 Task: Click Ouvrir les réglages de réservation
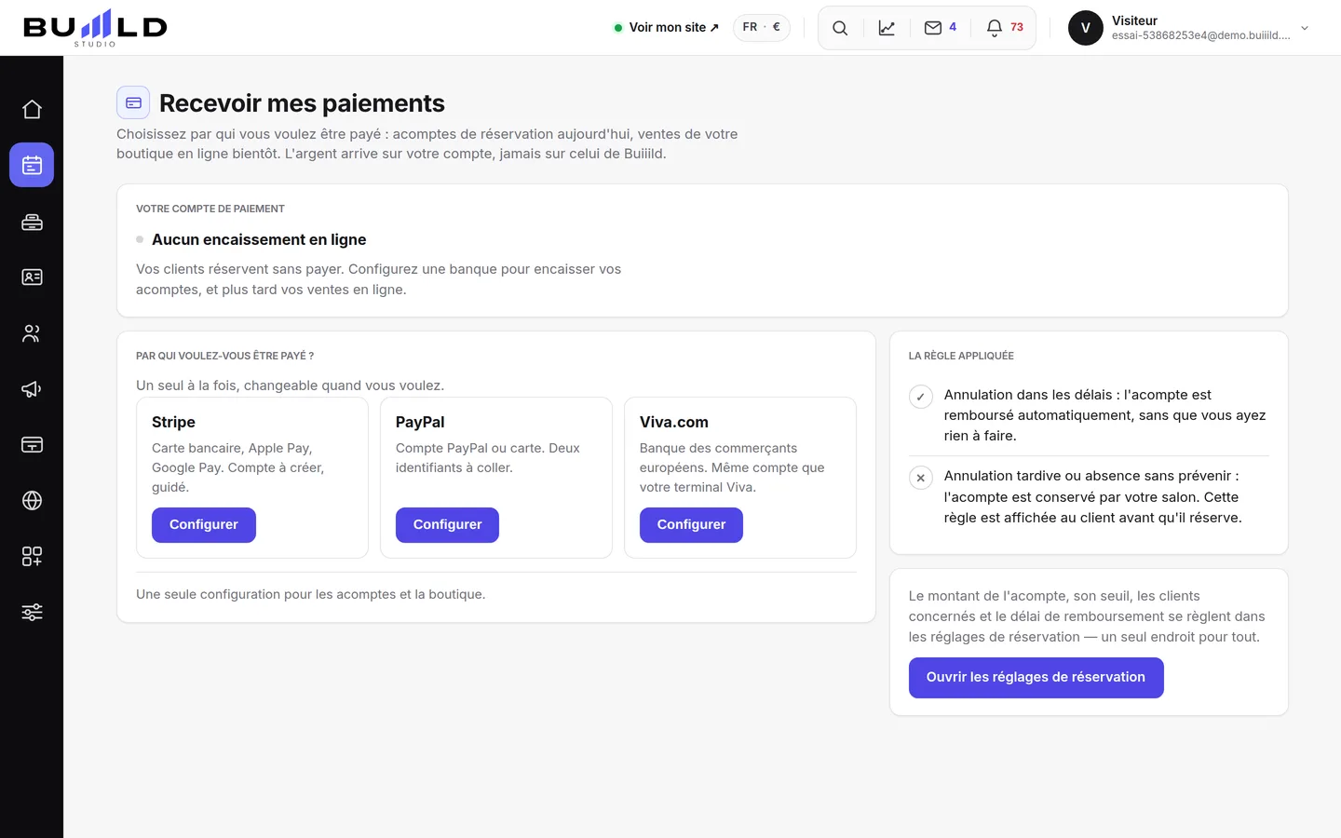click(1036, 678)
